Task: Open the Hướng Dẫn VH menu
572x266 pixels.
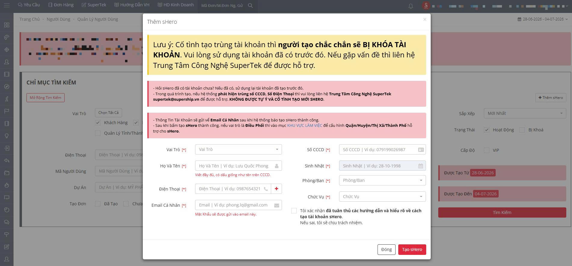Action: [x=132, y=5]
